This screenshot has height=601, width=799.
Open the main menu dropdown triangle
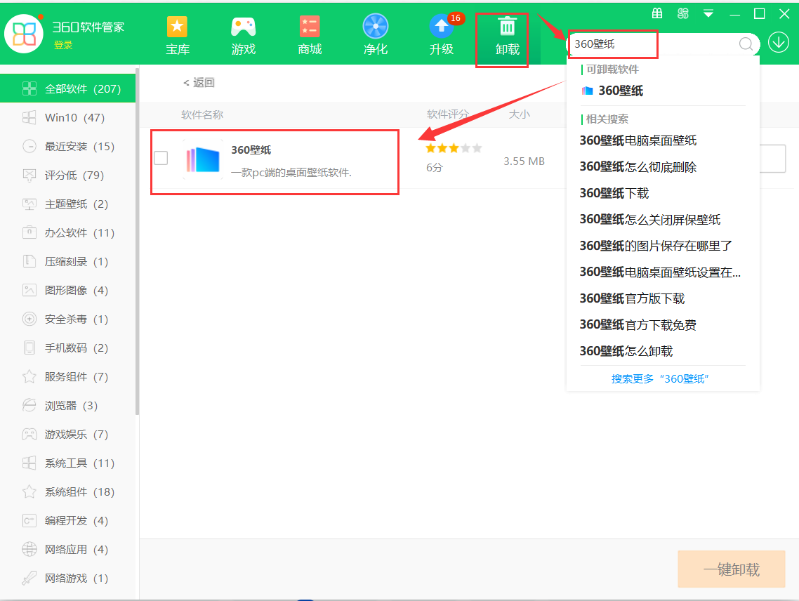tap(708, 13)
